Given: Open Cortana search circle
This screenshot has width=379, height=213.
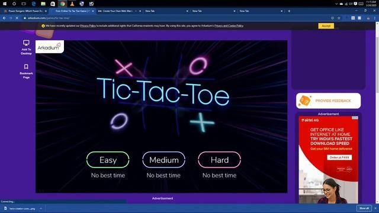Looking at the screenshot, I should click(x=14, y=4).
